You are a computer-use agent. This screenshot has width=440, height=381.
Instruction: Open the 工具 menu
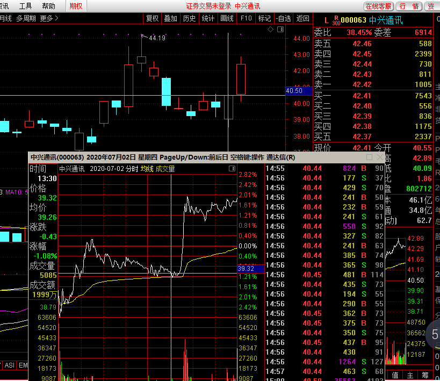tap(25, 6)
